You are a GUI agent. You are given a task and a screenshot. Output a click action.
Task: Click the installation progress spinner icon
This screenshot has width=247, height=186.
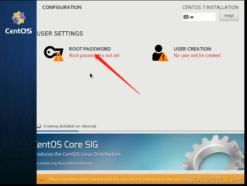39,126
